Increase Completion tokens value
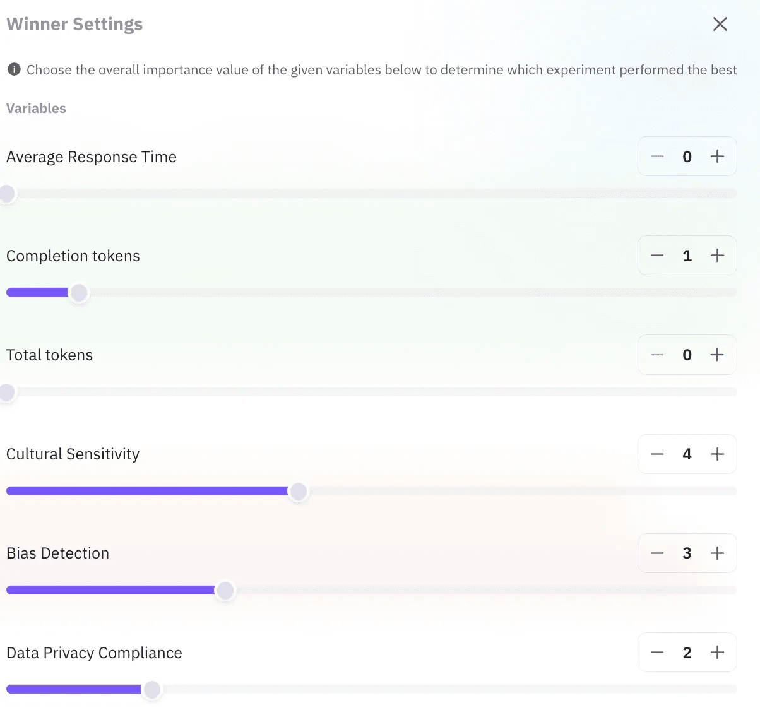Image resolution: width=760 pixels, height=727 pixels. [x=717, y=256]
